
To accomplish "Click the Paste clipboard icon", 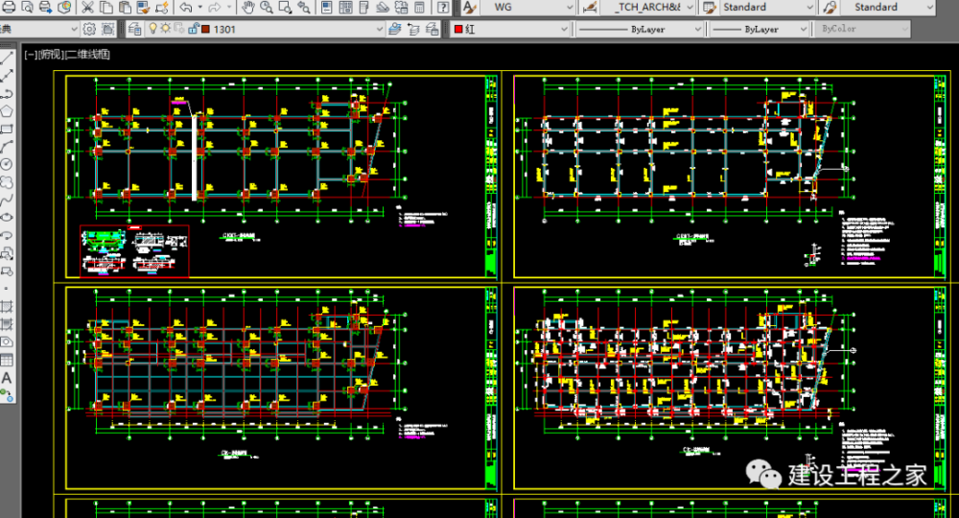I will pos(125,8).
